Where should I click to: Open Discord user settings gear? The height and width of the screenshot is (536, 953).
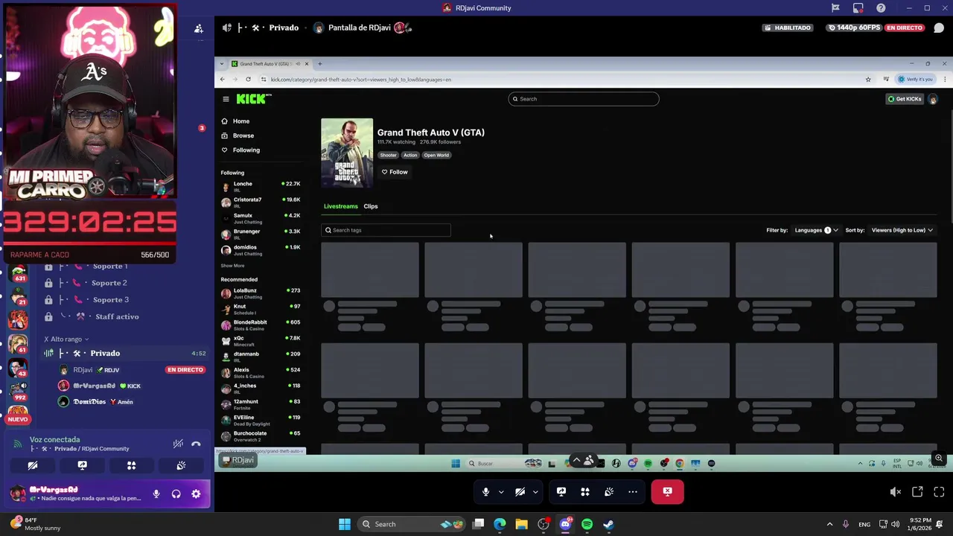point(196,494)
